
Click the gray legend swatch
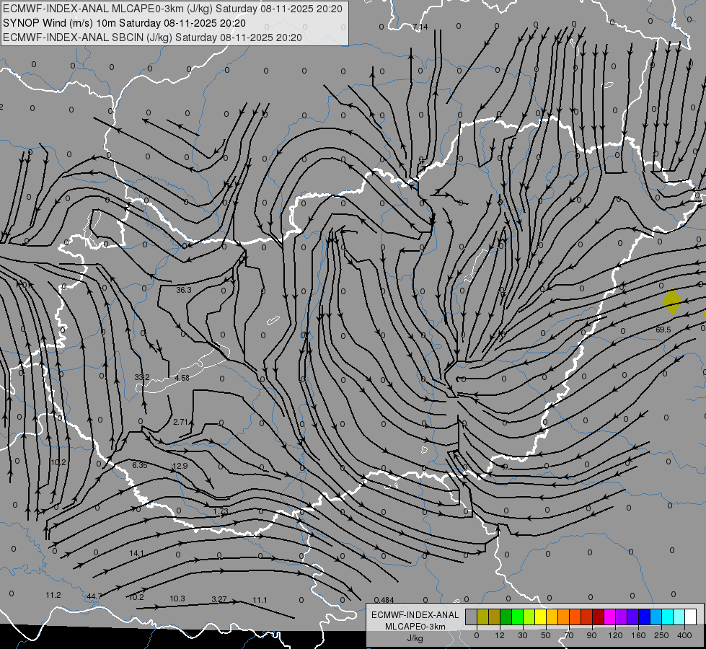point(472,617)
